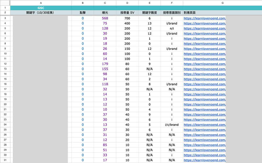Select the row 19 header

pyautogui.click(x=5, y=99)
